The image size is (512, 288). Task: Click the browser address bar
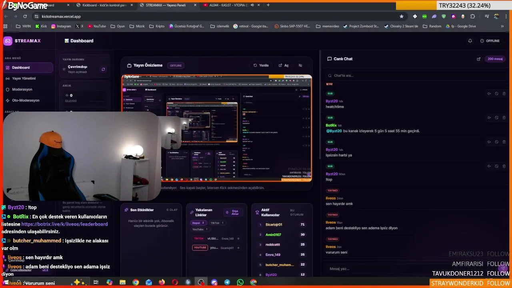click(216, 16)
